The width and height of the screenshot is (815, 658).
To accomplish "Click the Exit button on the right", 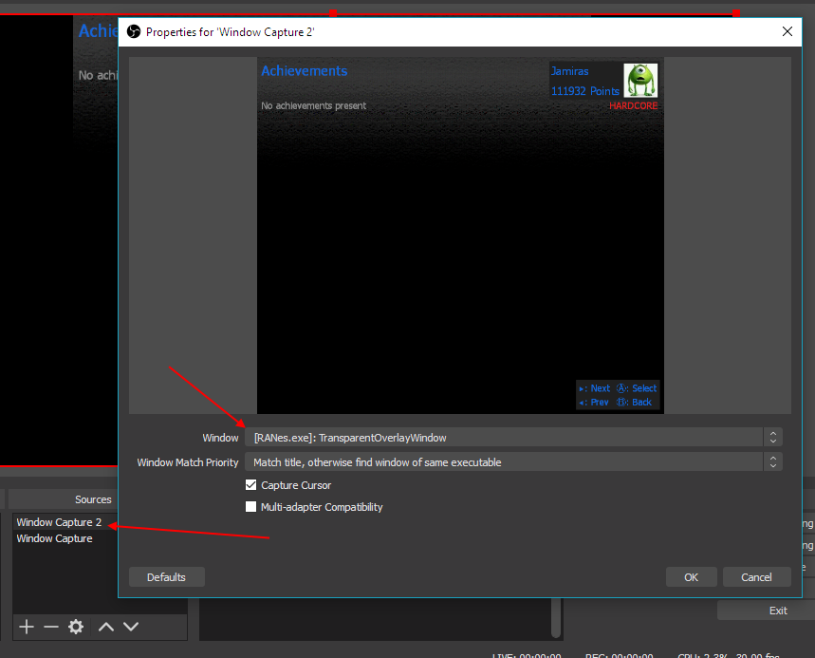I will pos(777,611).
